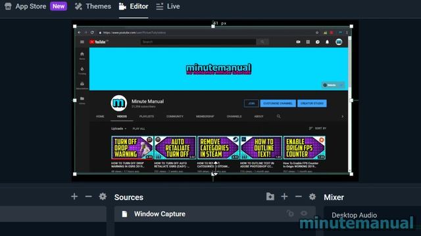Open channel COMMUNITY tab
Screen dimensions: 421x236
click(175, 117)
